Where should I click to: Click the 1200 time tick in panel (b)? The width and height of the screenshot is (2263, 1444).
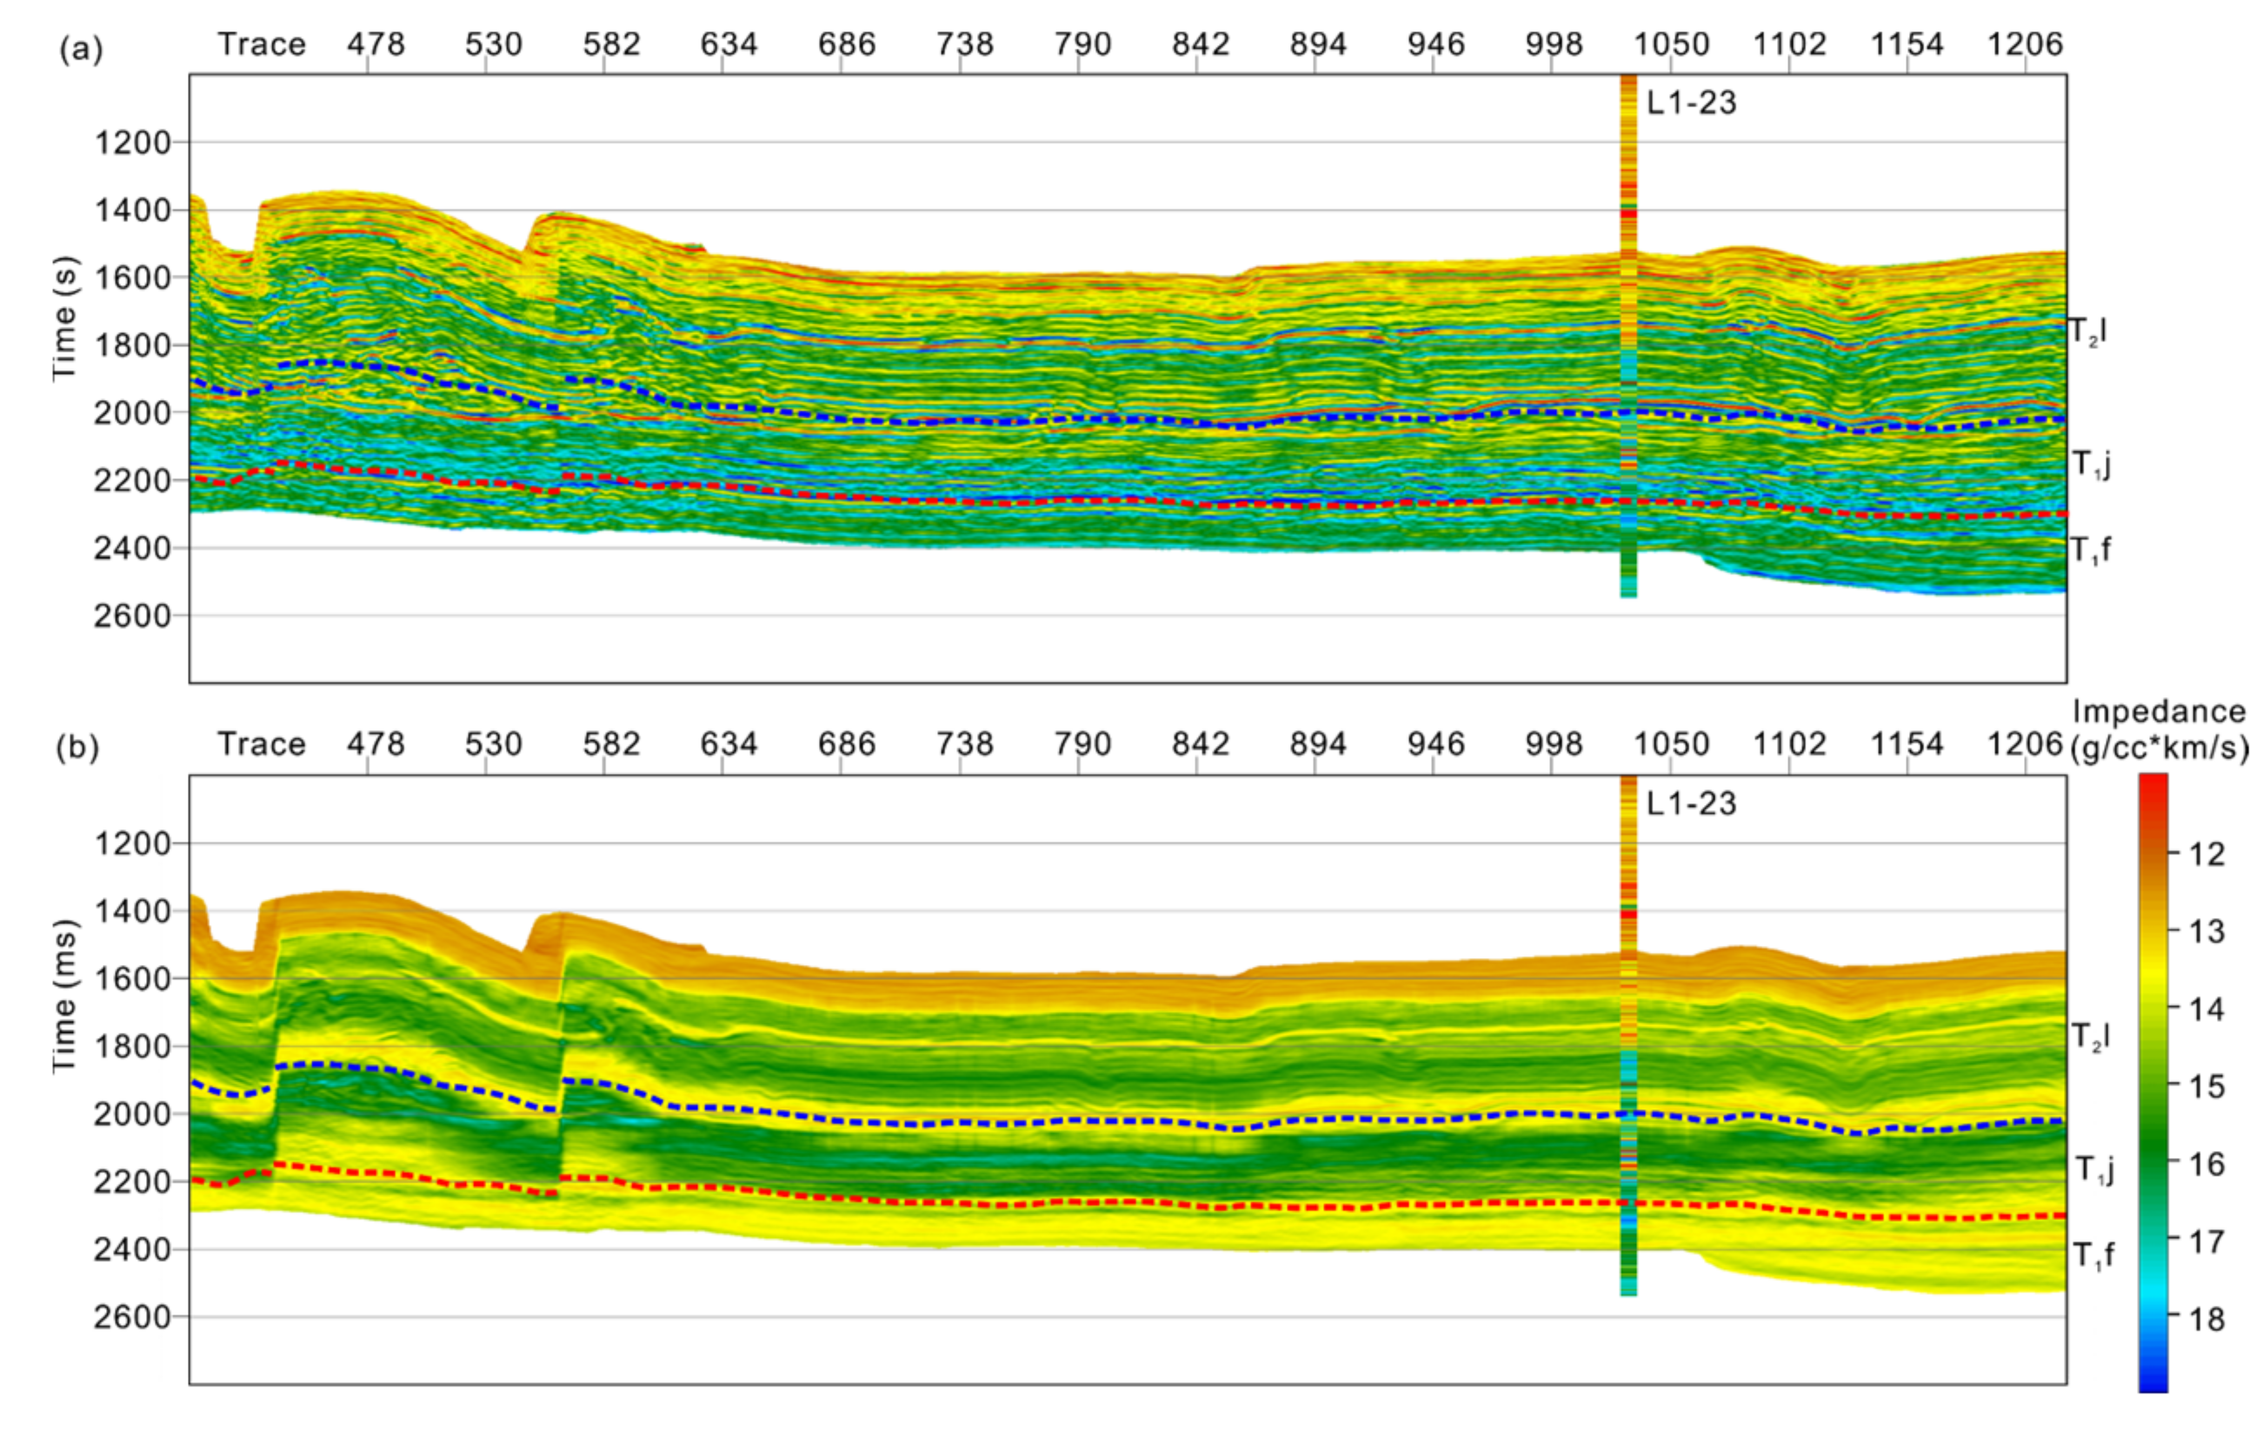132,843
